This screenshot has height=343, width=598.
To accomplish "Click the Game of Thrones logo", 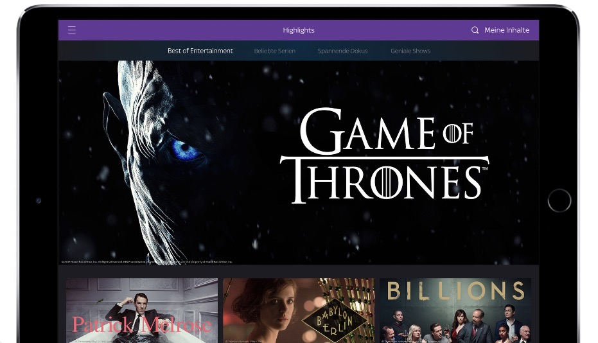I will 384,154.
